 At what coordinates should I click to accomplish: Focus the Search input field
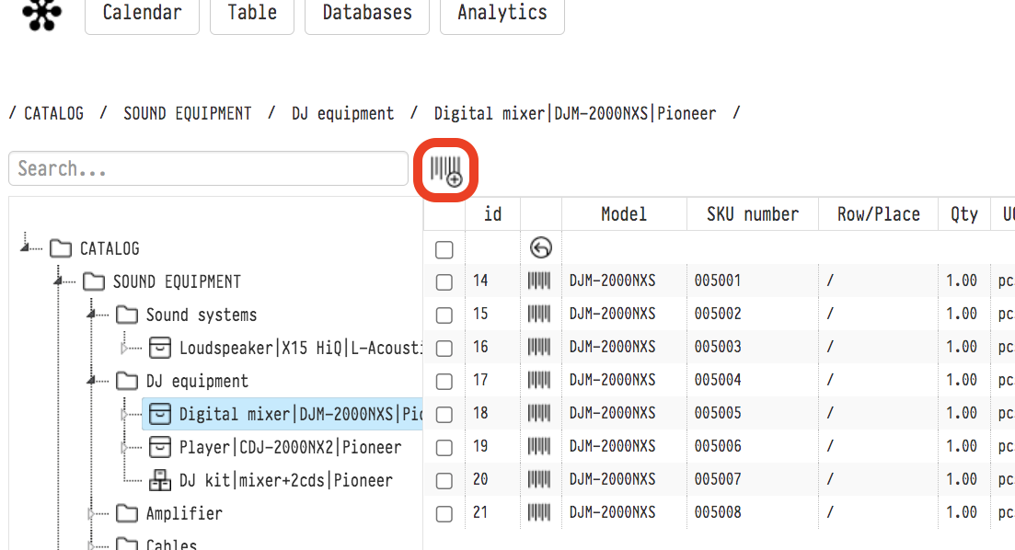208,168
